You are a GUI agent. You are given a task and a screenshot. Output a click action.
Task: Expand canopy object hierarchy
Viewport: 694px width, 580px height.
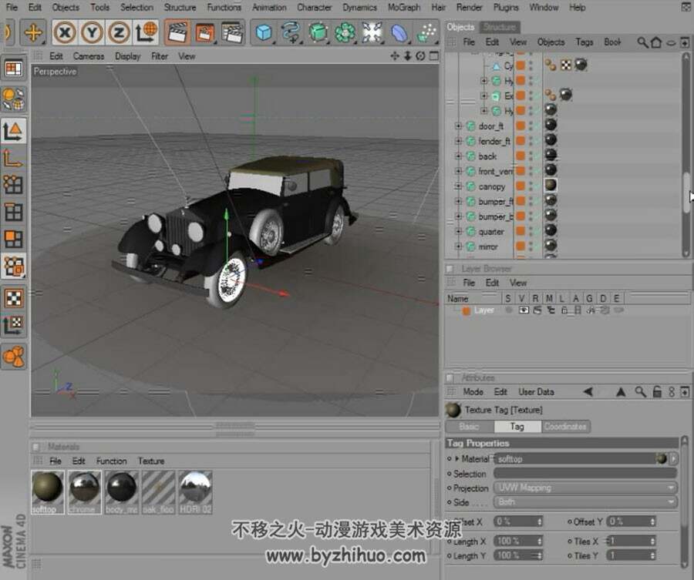tap(458, 186)
